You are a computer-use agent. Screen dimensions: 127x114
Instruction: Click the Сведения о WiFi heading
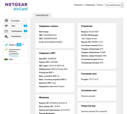click(x=47, y=53)
